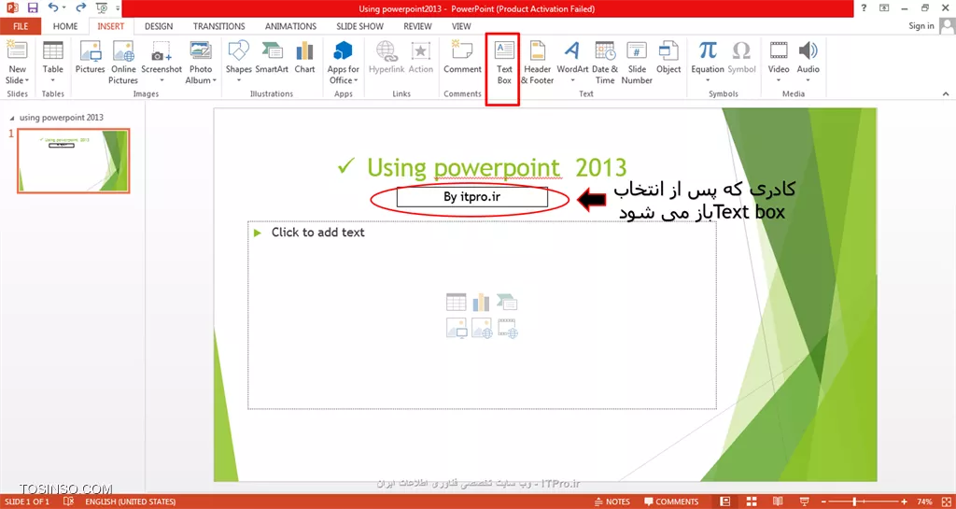
Task: Start slide show from beginning icon
Action: click(x=101, y=7)
